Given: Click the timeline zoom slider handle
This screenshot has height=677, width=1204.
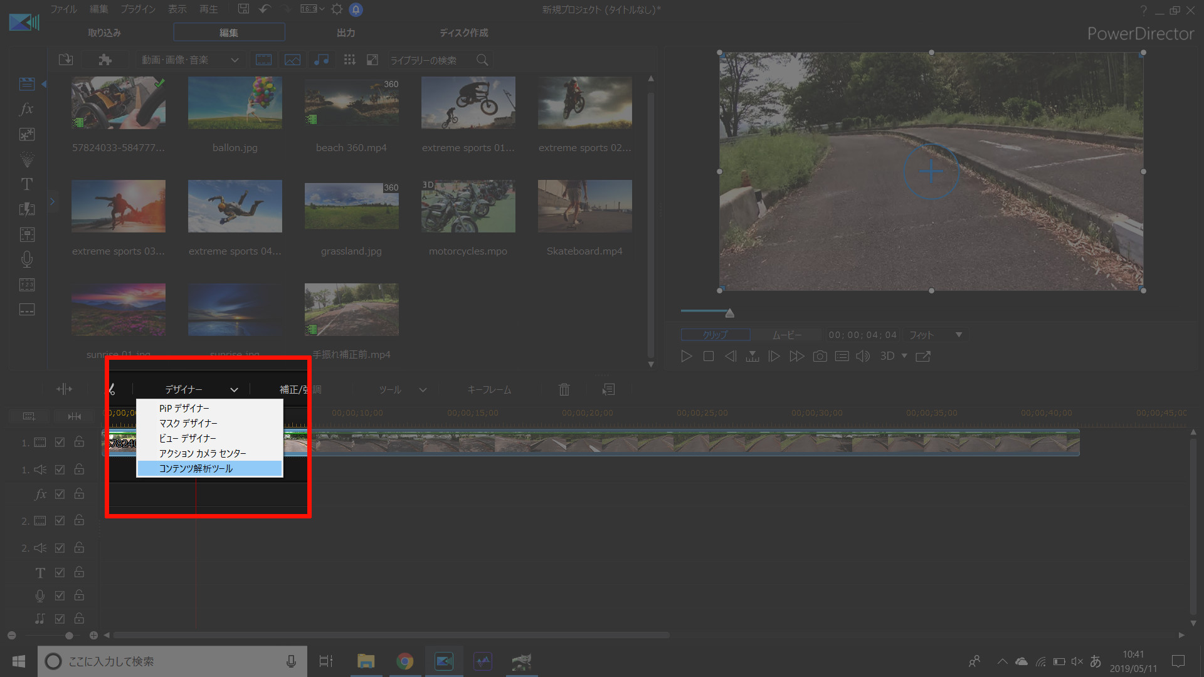Looking at the screenshot, I should tap(69, 635).
